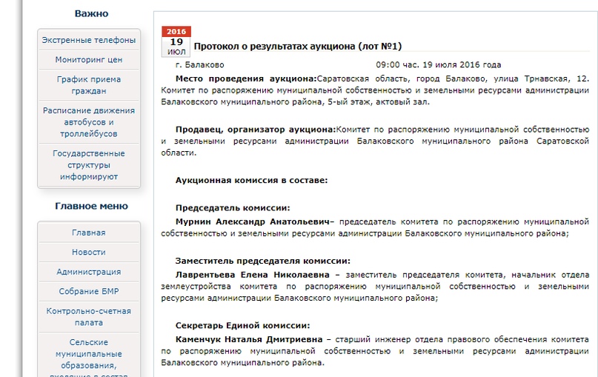Click the Аукционная комиссия в составе heading
The image size is (598, 377).
tap(251, 180)
